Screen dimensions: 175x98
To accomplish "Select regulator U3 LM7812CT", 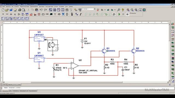I will [39, 39].
